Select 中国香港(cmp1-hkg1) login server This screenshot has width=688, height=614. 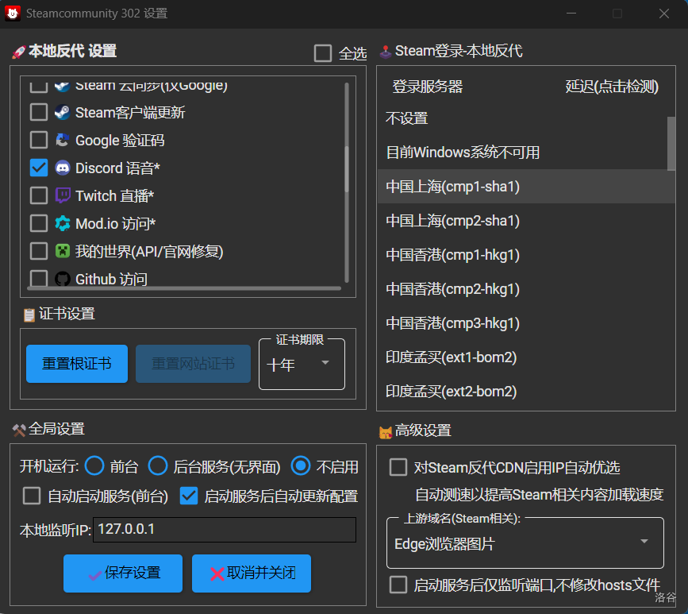pos(452,255)
